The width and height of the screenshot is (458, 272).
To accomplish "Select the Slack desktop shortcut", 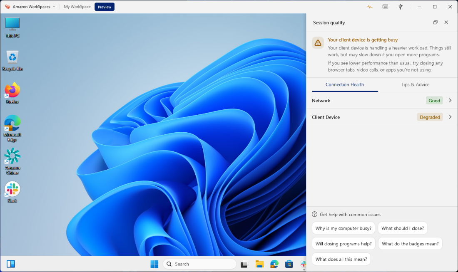I will [x=12, y=192].
